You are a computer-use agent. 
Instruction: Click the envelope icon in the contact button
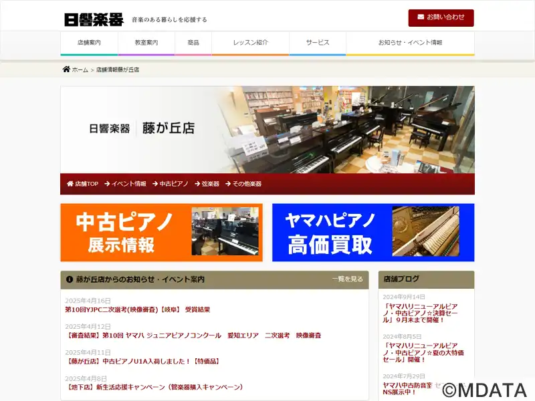click(421, 17)
